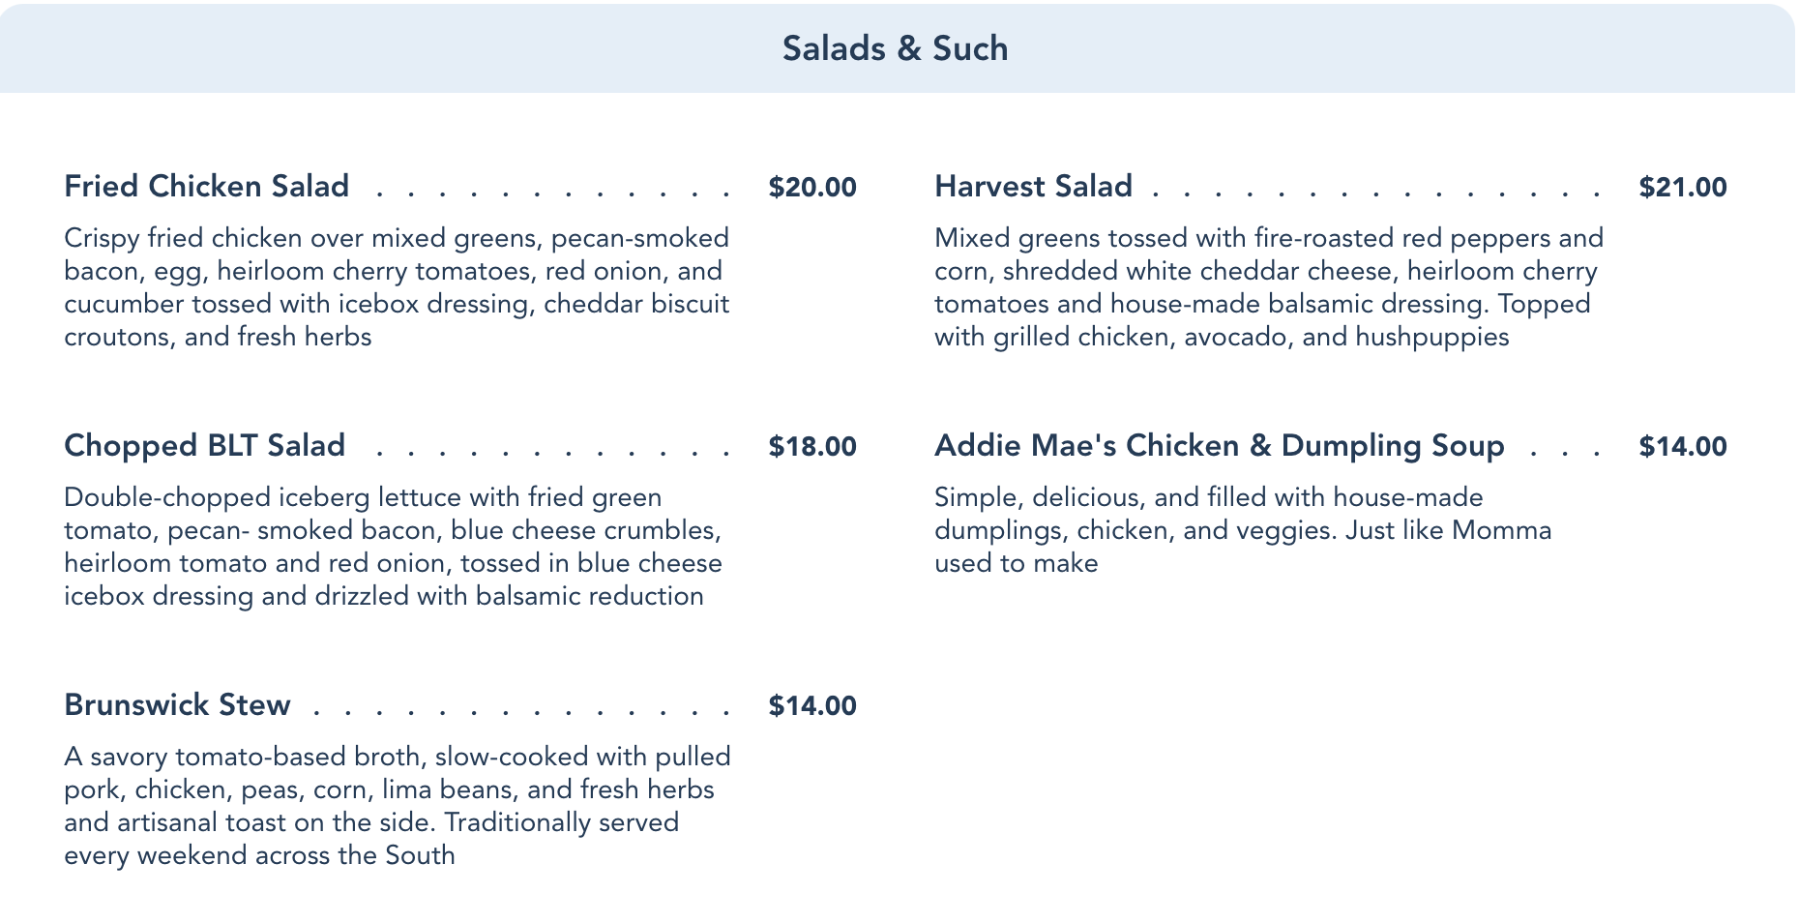Screen dimensions: 1799x923
Task: Click the $20.00 price
Action: tap(812, 187)
